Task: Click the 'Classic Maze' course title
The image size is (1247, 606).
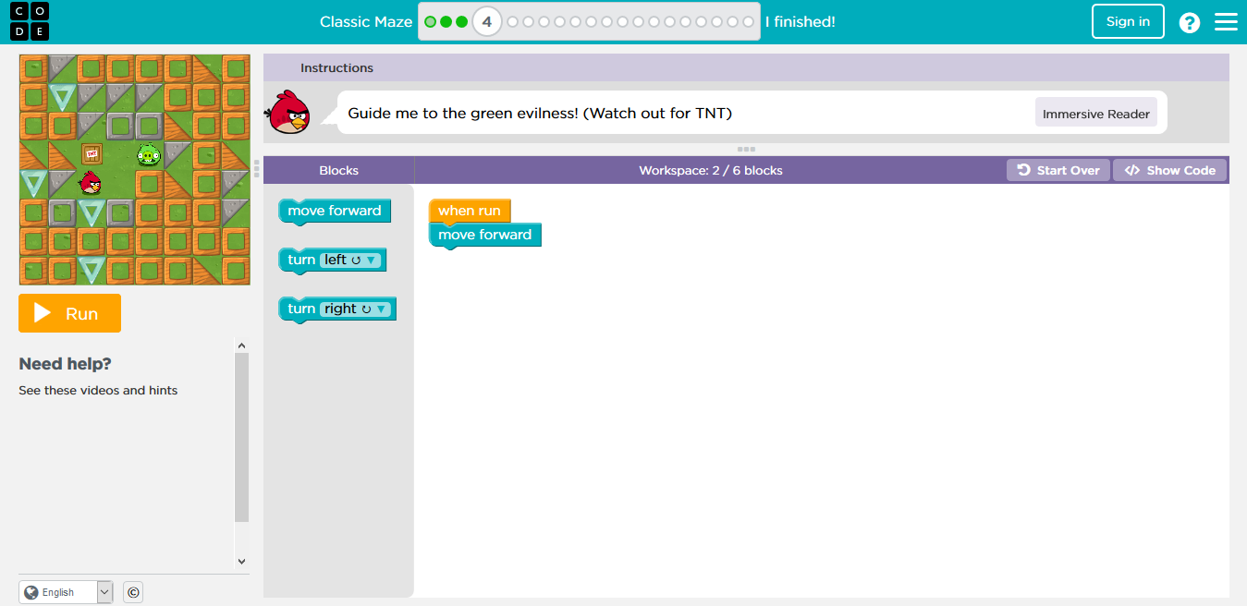Action: click(366, 21)
